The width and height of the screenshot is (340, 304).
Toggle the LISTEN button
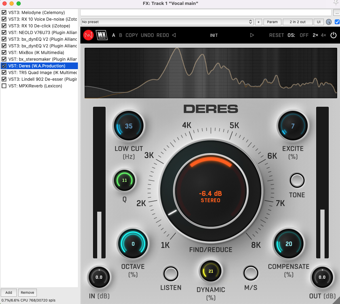pyautogui.click(x=171, y=273)
